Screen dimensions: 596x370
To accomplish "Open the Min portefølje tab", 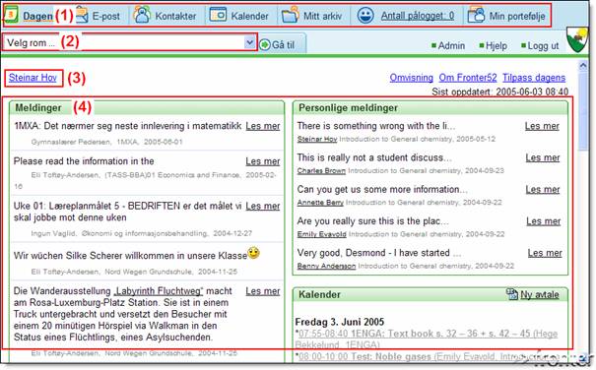I will tap(517, 16).
